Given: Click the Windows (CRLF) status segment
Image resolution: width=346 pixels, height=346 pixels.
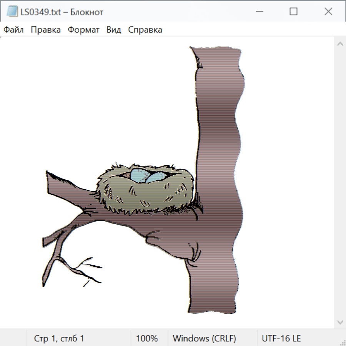Looking at the screenshot, I should [x=204, y=338].
